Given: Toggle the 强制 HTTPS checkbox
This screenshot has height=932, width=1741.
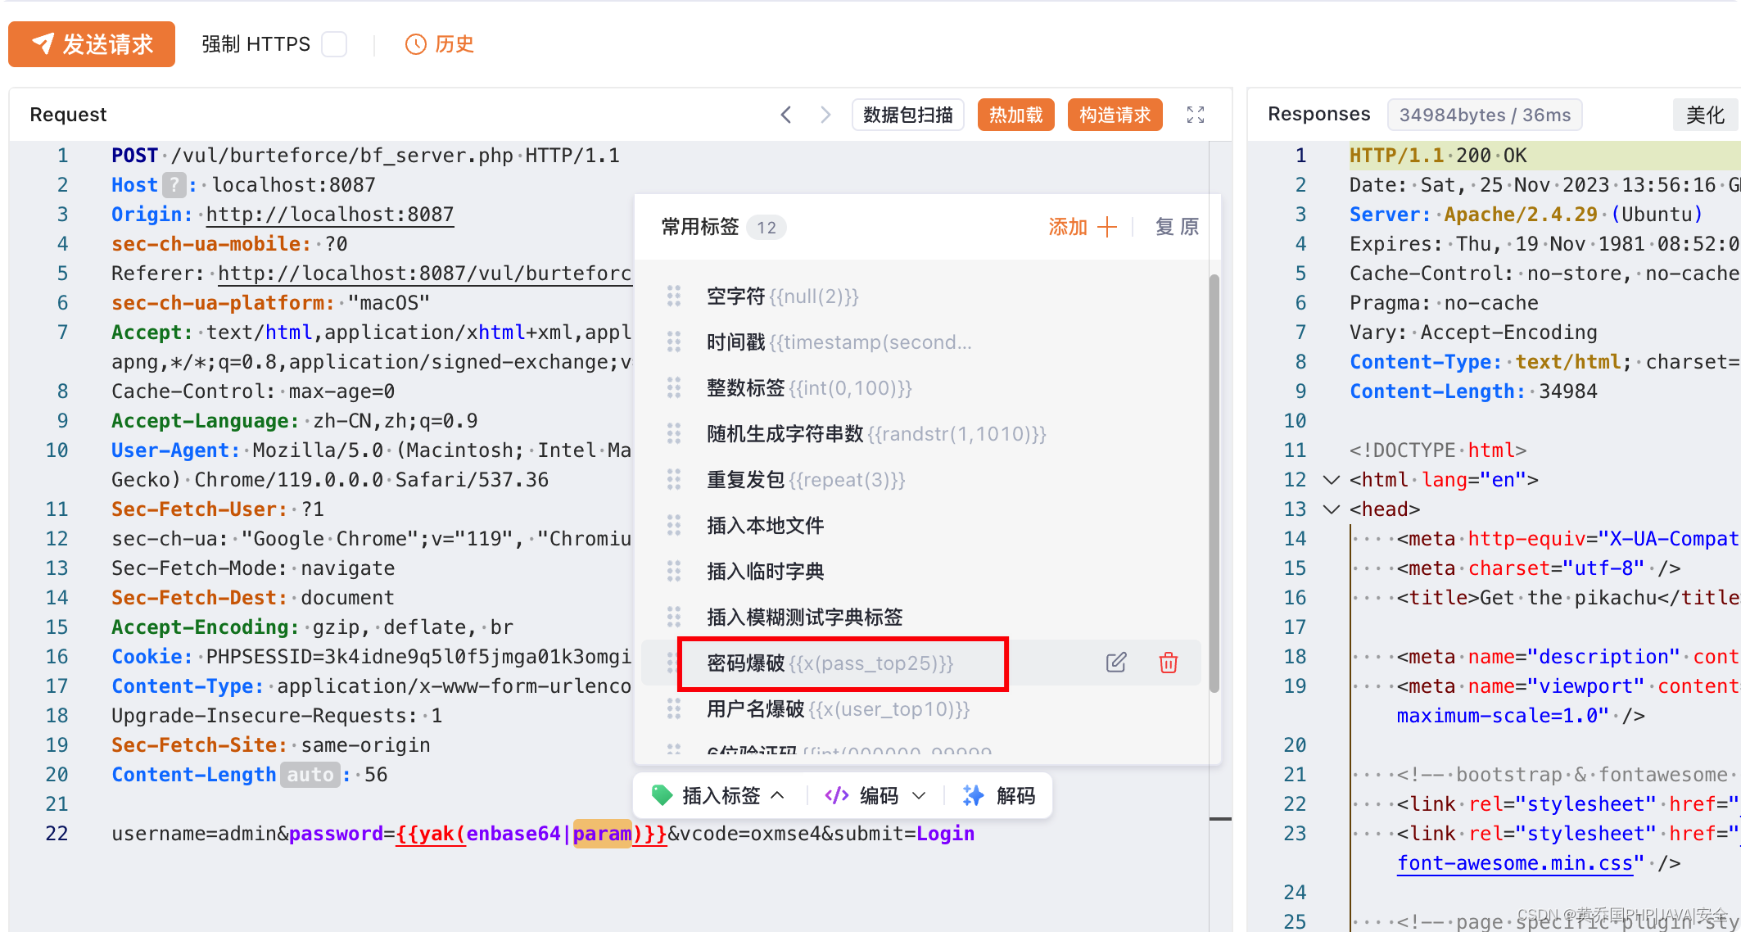Looking at the screenshot, I should click(334, 44).
